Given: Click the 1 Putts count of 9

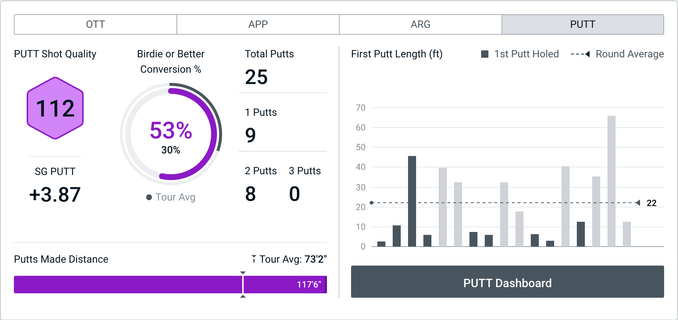Looking at the screenshot, I should [x=251, y=135].
